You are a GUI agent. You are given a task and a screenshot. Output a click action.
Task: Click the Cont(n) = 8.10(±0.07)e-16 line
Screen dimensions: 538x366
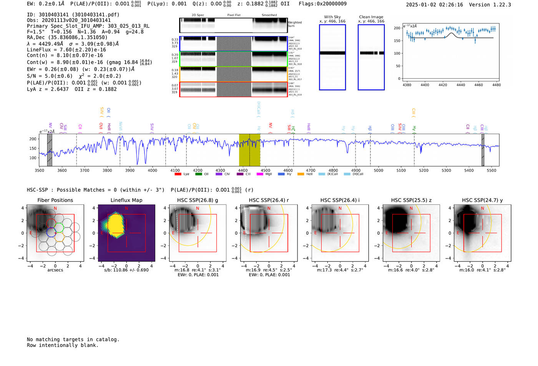pyautogui.click(x=65, y=55)
